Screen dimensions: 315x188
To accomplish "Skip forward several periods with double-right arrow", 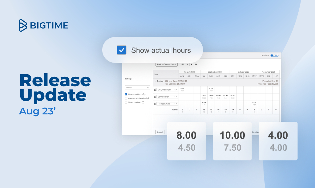I will (196, 64).
